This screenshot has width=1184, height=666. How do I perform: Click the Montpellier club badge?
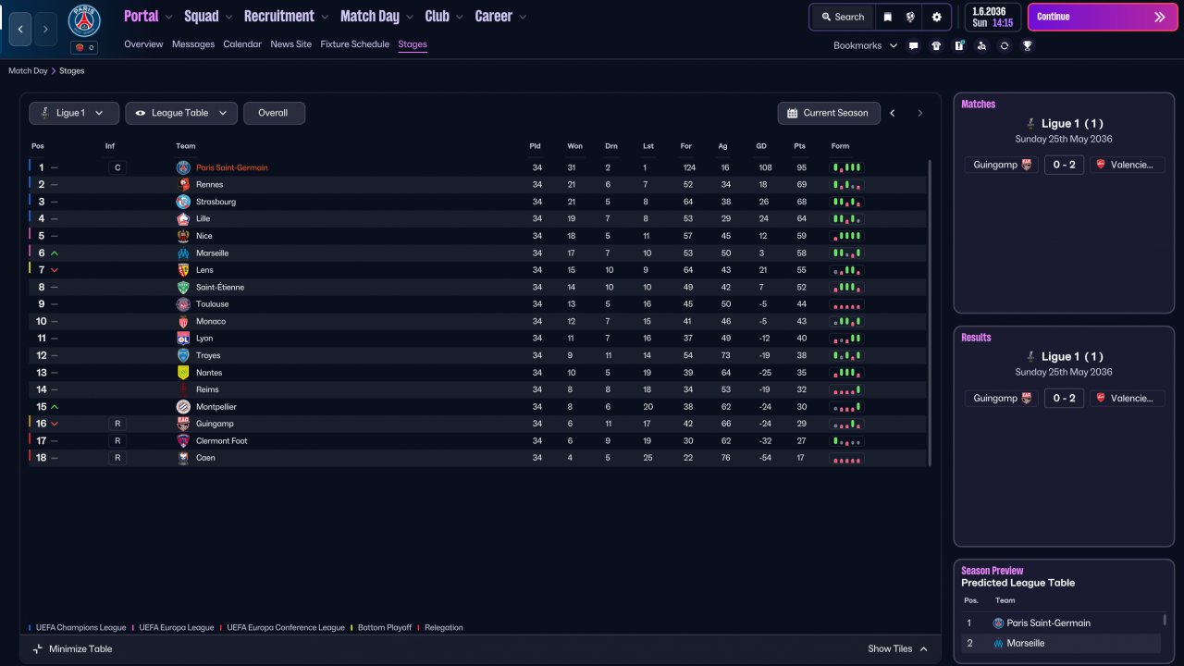(183, 407)
